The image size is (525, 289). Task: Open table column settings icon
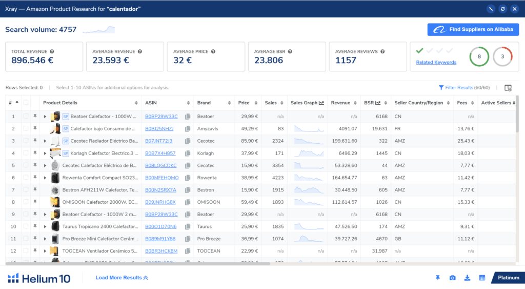(508, 88)
